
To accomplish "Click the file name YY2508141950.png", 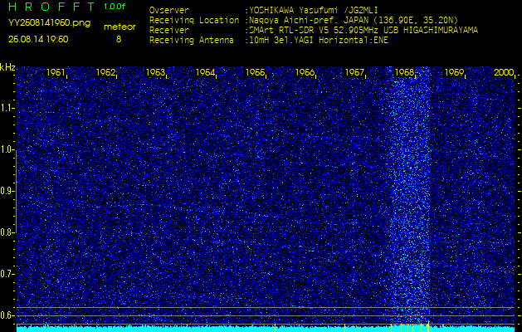I will tap(49, 23).
